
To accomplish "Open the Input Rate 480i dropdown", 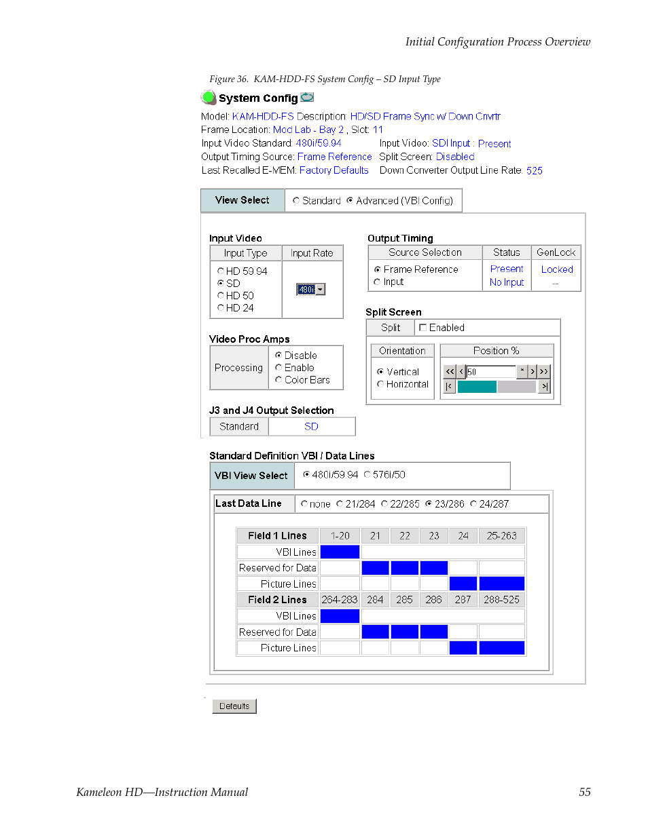I will point(311,290).
